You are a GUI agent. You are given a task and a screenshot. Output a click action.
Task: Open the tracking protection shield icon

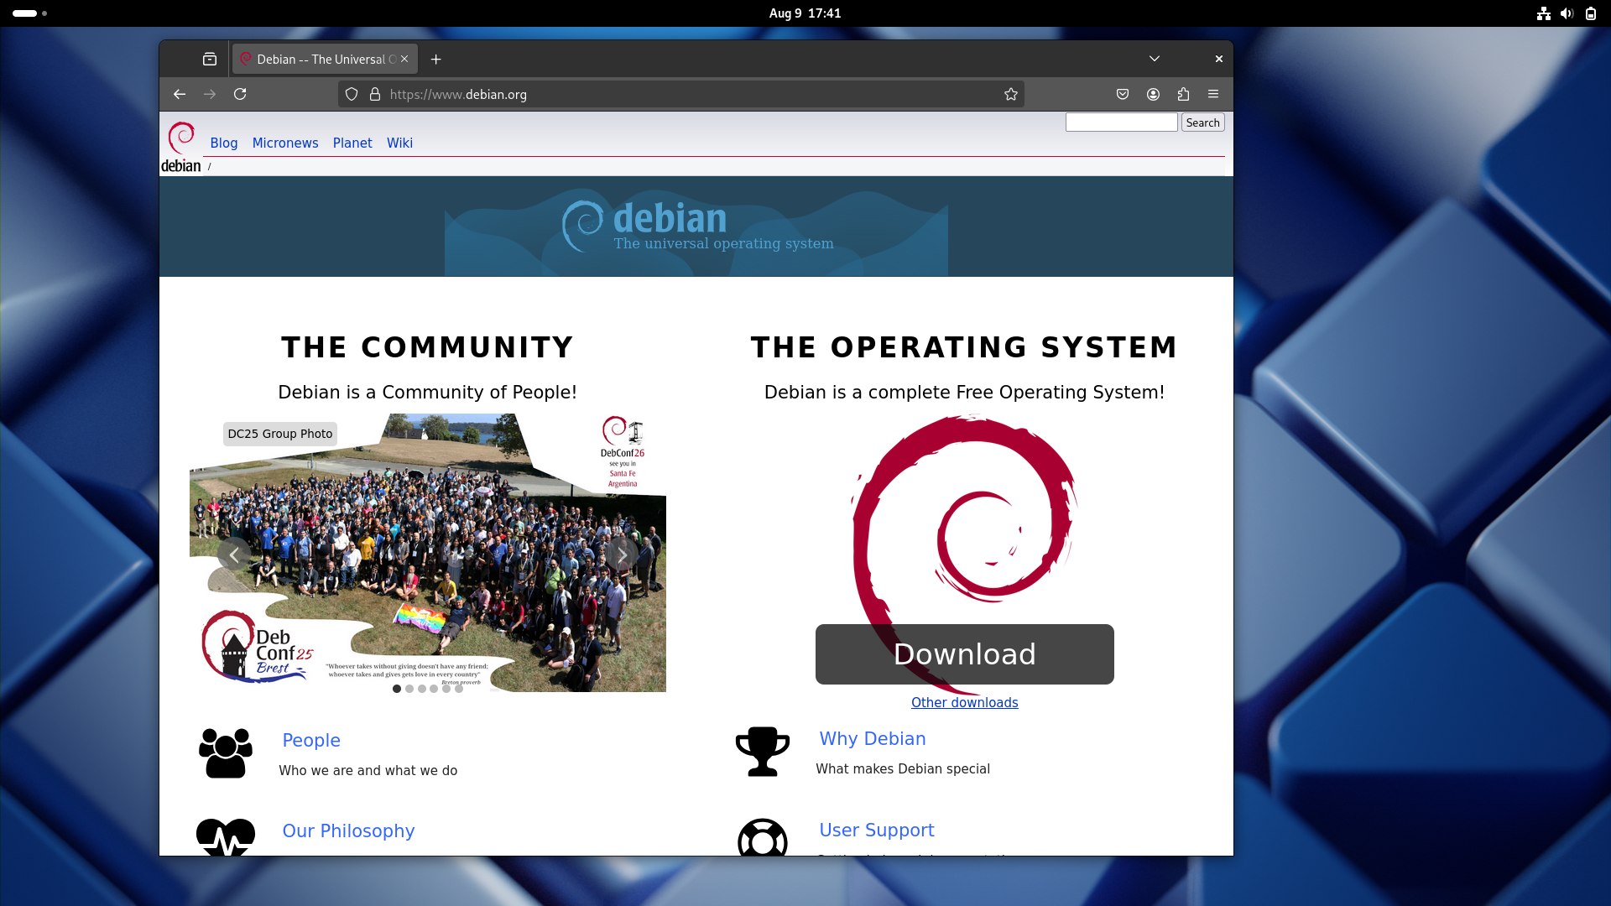point(352,94)
